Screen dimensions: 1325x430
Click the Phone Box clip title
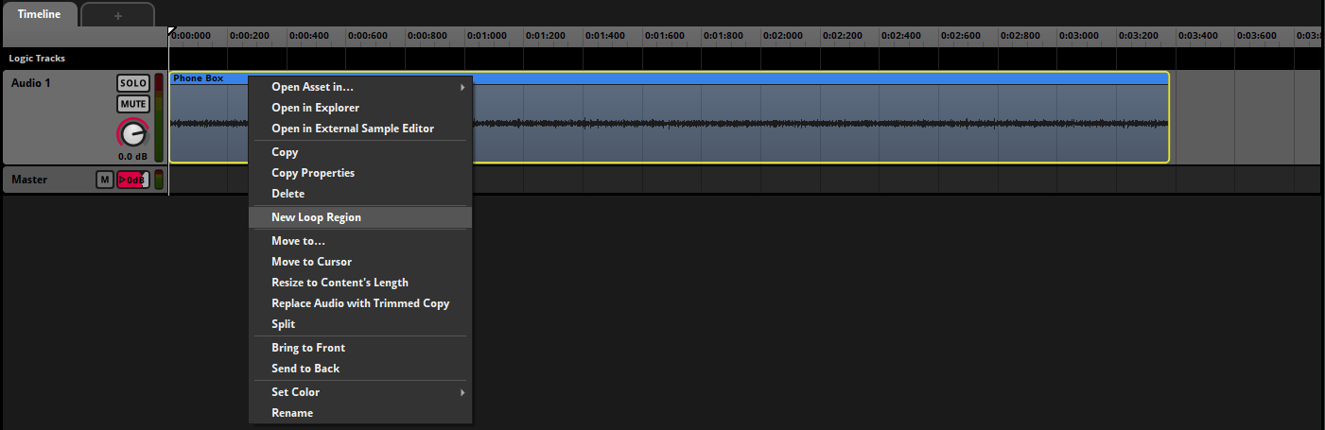click(199, 78)
